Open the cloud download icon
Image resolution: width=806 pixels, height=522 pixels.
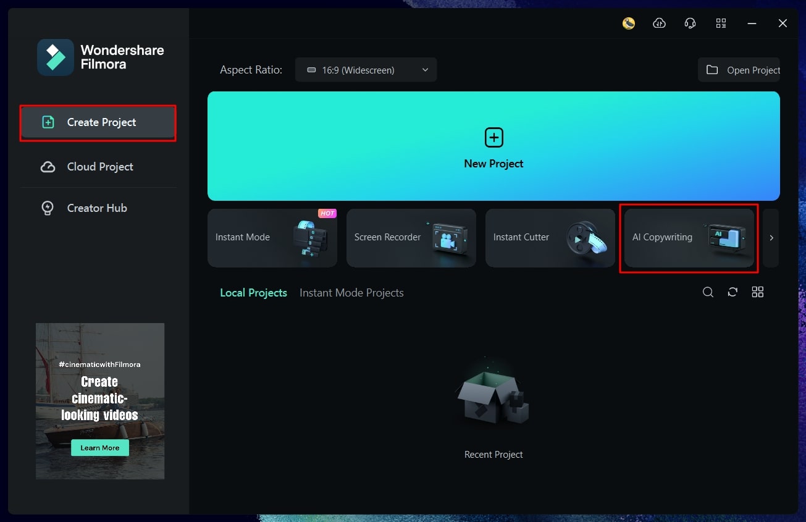pos(660,23)
